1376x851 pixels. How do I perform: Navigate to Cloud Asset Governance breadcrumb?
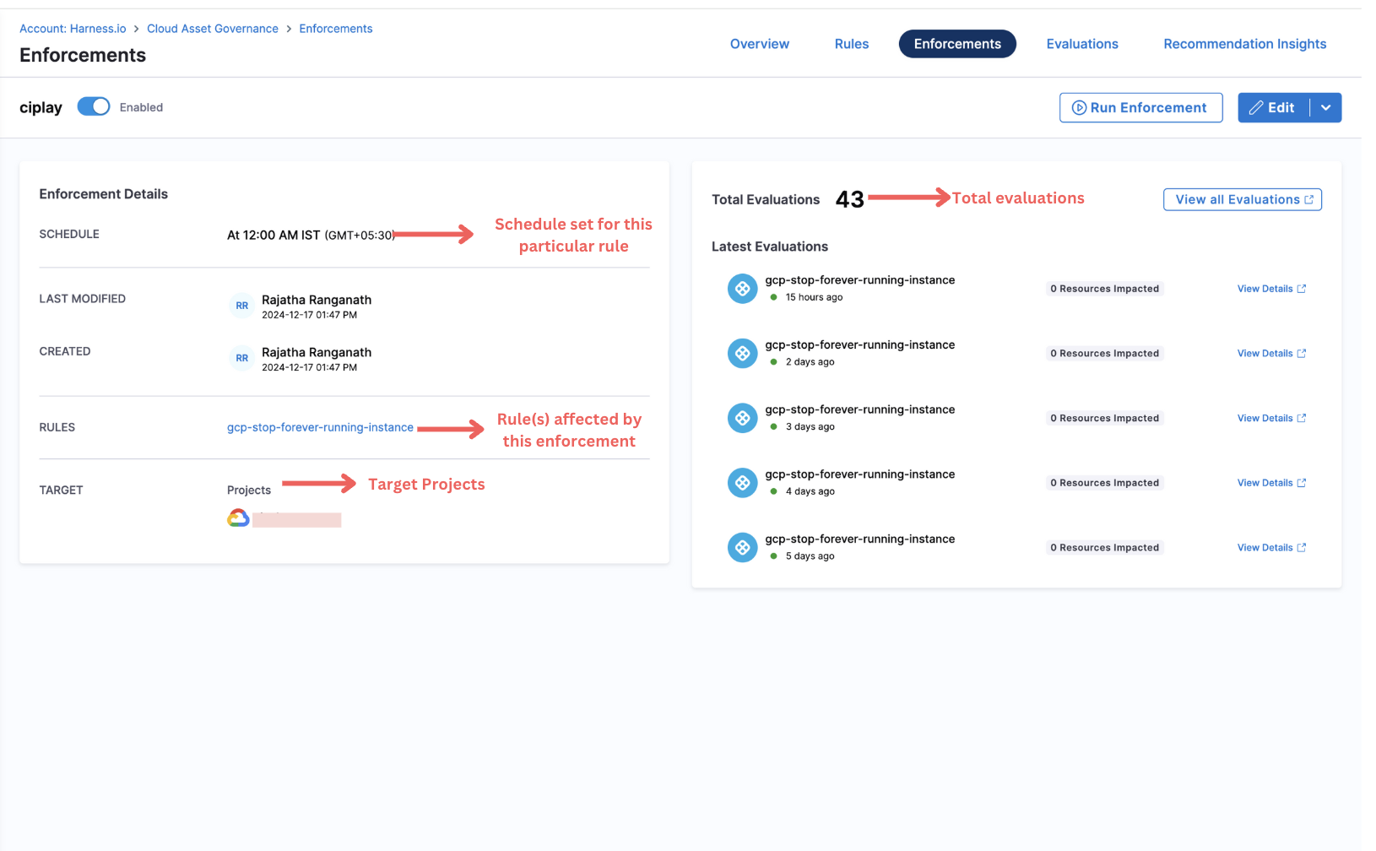[212, 29]
